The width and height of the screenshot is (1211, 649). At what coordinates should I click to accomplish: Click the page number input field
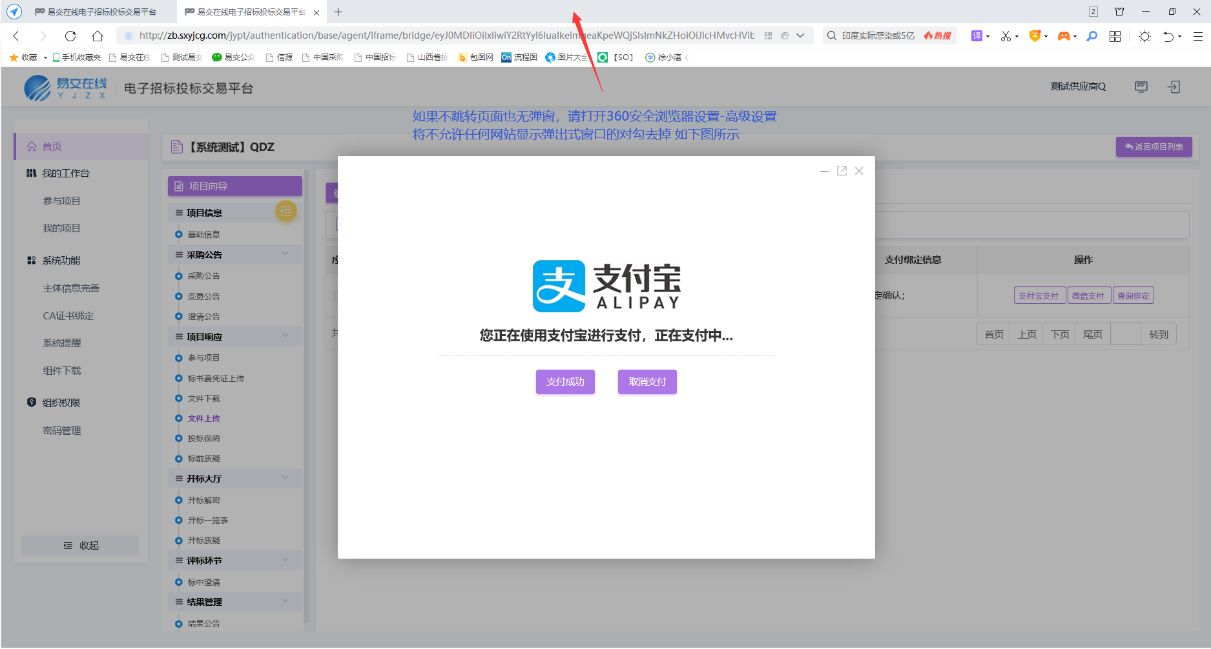[1125, 334]
